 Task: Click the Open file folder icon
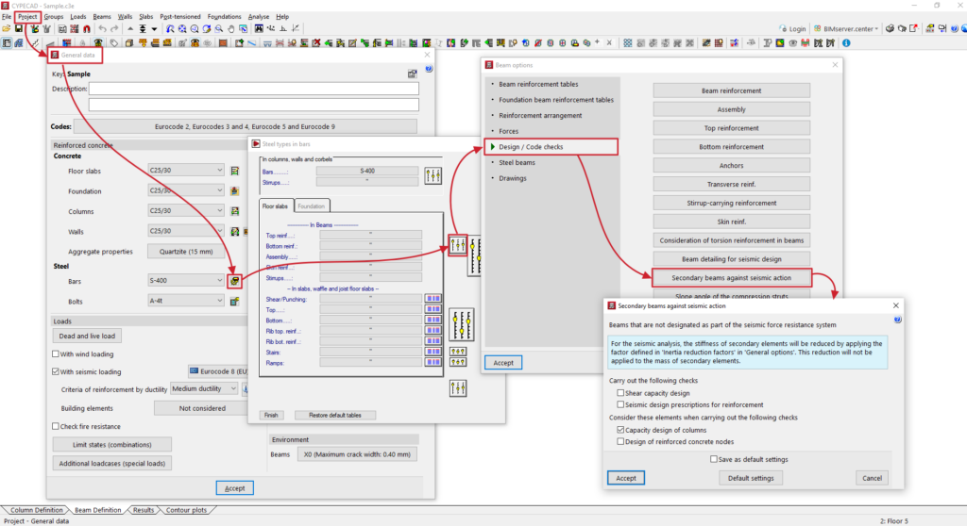coord(7,28)
